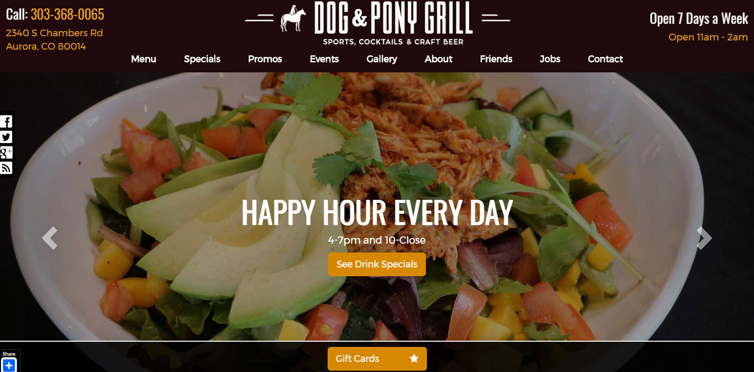Go to the Promos page

pos(265,59)
